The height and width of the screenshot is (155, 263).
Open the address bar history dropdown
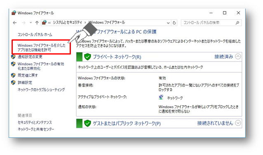point(168,23)
